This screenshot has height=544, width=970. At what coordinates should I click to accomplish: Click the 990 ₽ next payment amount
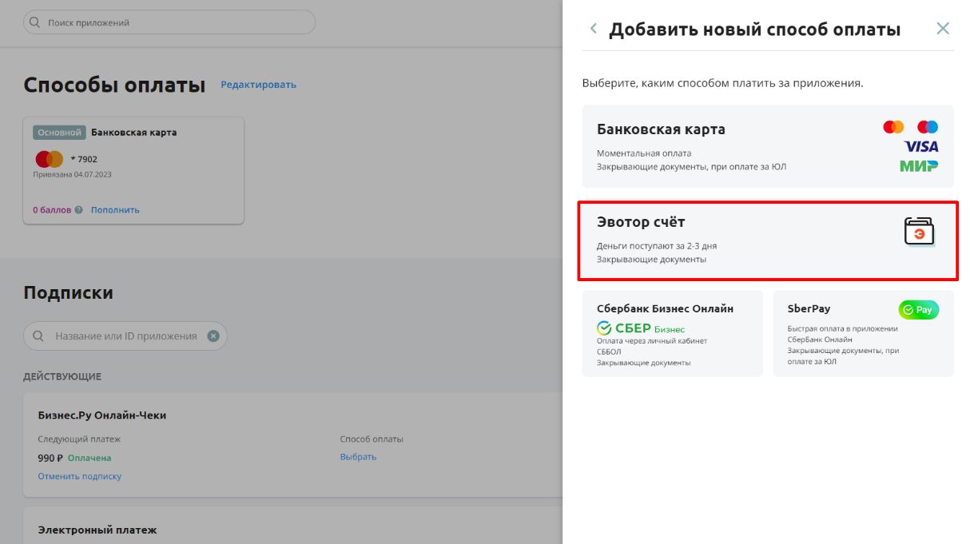click(50, 459)
